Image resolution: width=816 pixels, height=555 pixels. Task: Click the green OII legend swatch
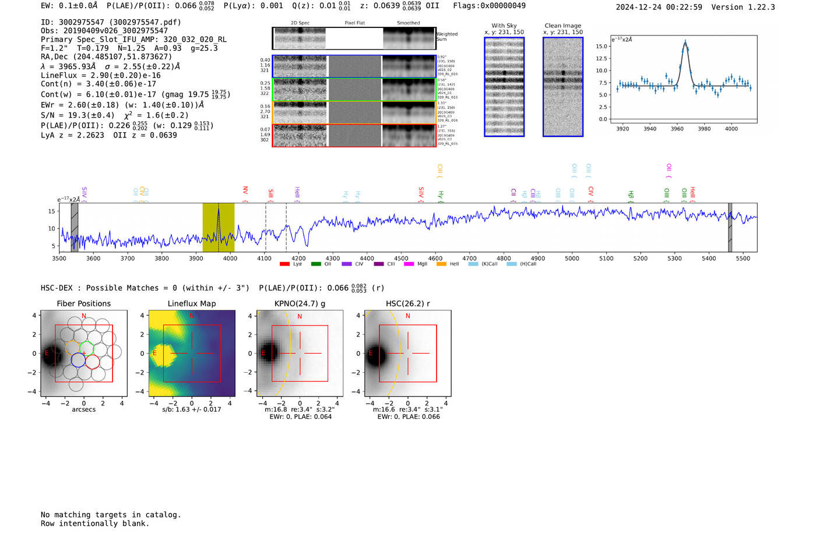316,264
